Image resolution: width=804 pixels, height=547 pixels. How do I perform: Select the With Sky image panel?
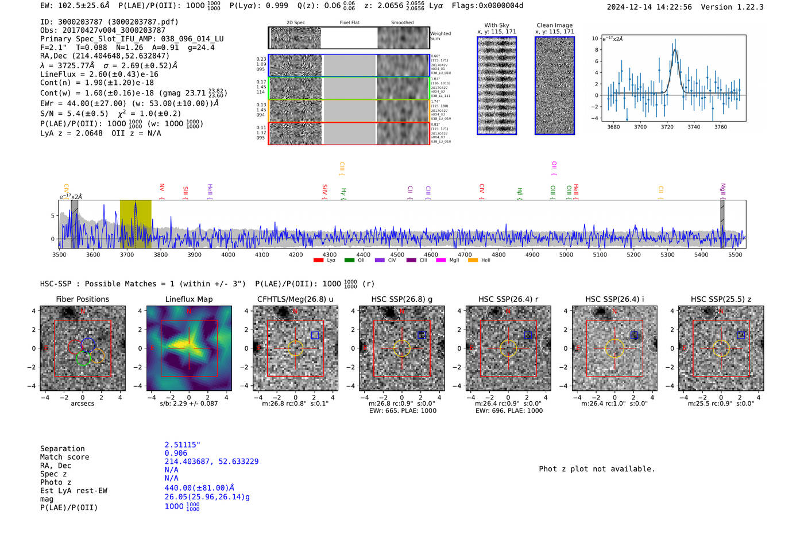(x=497, y=86)
